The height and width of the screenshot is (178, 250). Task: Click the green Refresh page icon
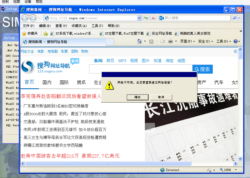146,18
